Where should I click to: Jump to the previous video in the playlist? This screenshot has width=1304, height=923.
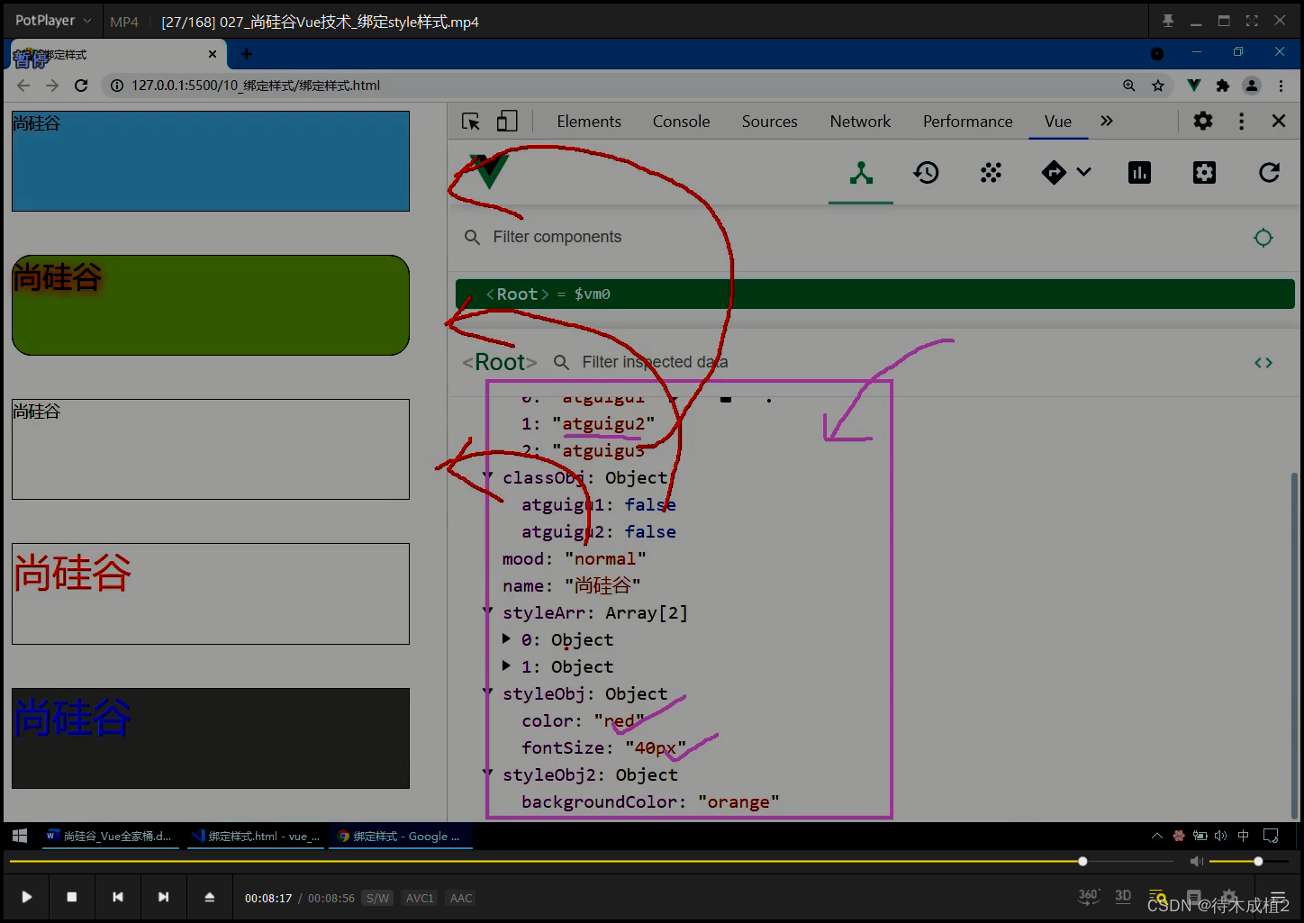coord(118,897)
